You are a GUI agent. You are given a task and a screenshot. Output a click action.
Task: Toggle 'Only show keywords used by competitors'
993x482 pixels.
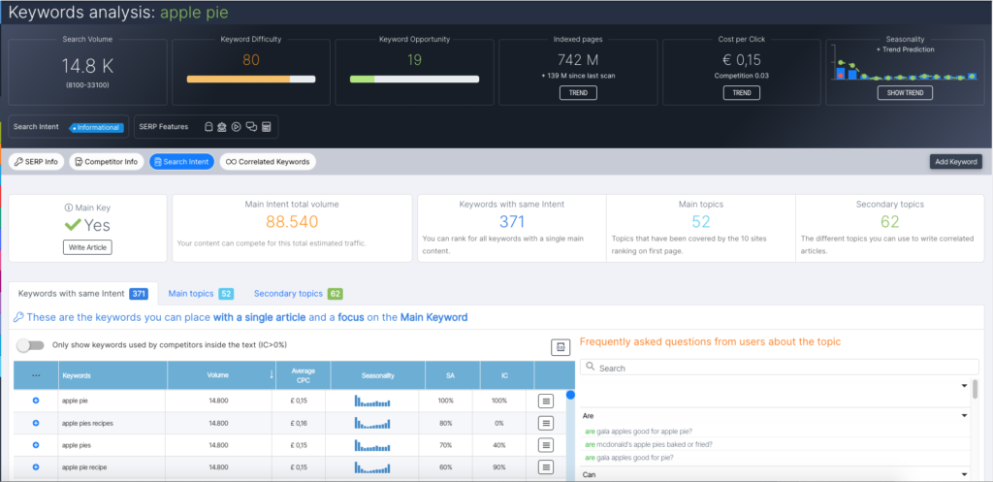coord(30,345)
